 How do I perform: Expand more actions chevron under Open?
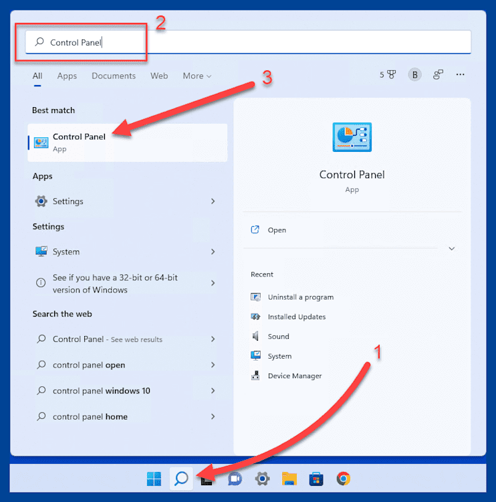pos(452,248)
